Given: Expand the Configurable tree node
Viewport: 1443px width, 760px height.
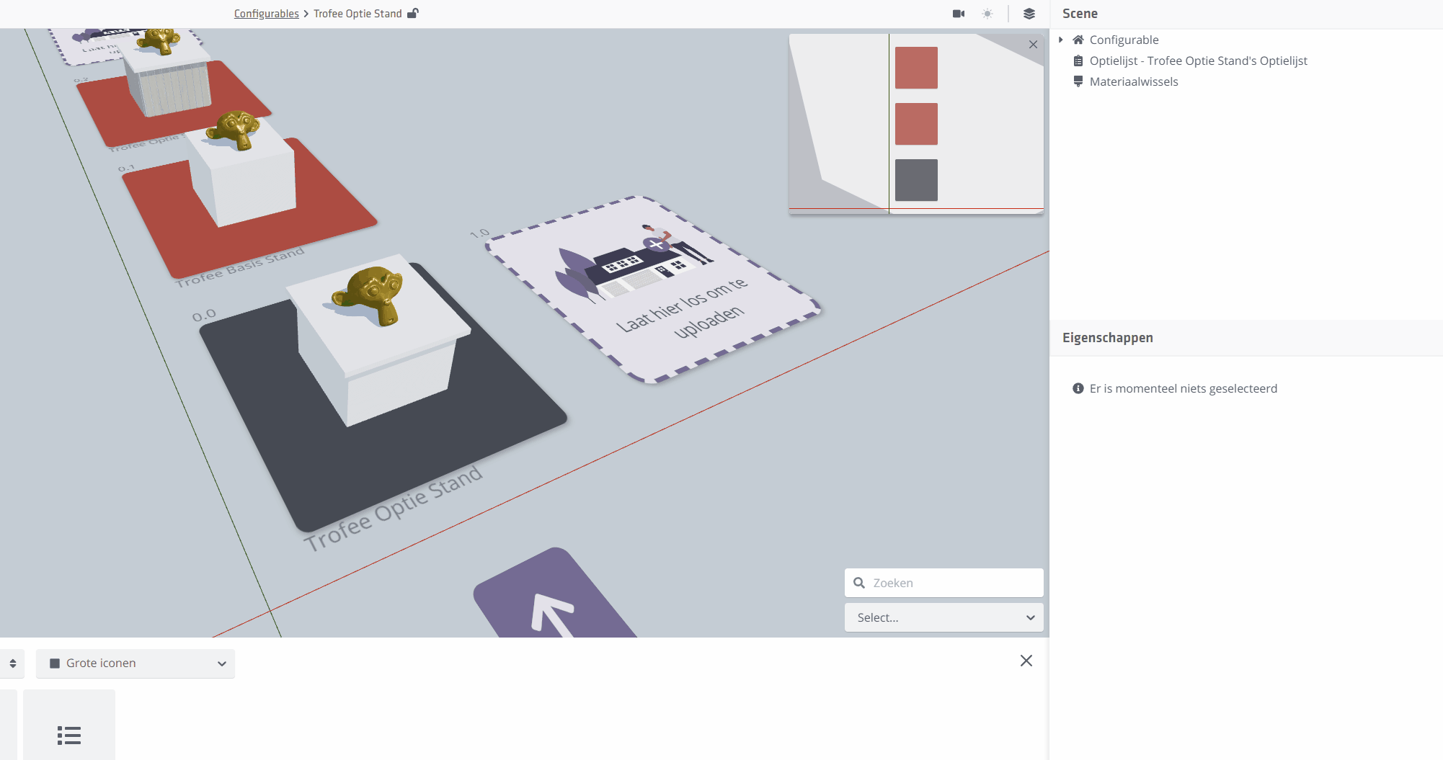Looking at the screenshot, I should coord(1061,40).
